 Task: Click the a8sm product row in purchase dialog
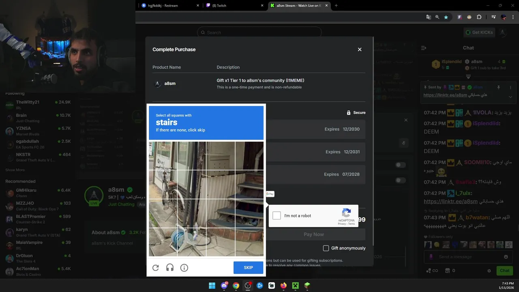coord(259,84)
